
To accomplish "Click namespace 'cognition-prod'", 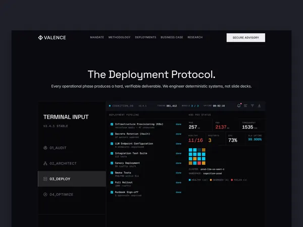I will (x=213, y=174).
